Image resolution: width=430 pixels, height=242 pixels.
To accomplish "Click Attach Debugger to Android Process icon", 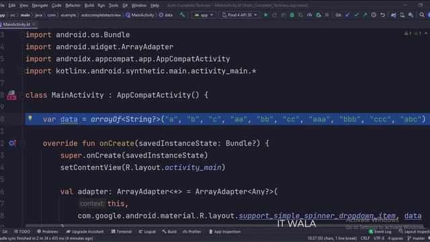I will pyautogui.click(x=318, y=15).
